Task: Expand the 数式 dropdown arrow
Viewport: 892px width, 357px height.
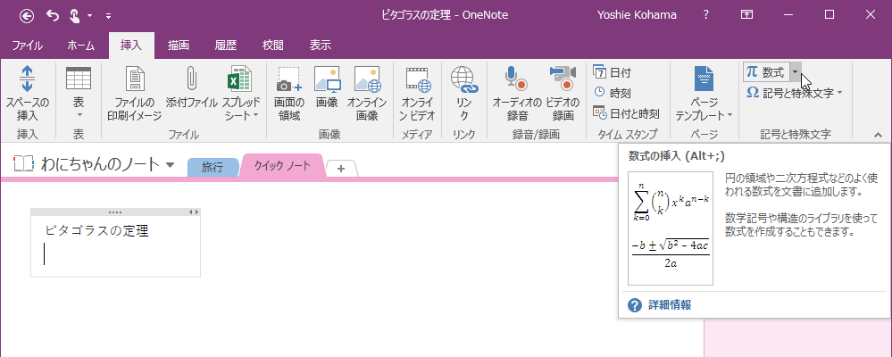Action: pos(796,72)
